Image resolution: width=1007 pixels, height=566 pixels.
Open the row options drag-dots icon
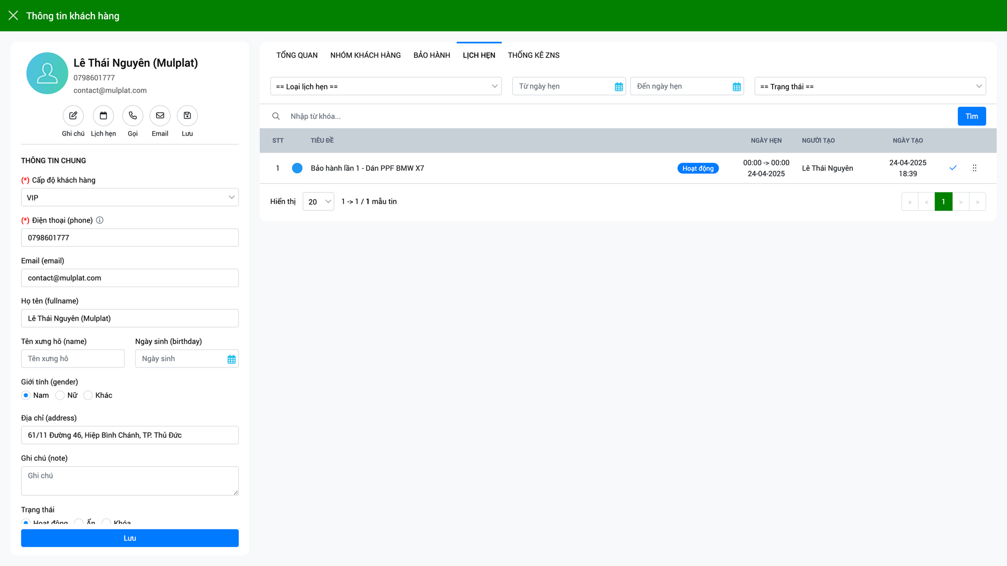pos(974,168)
